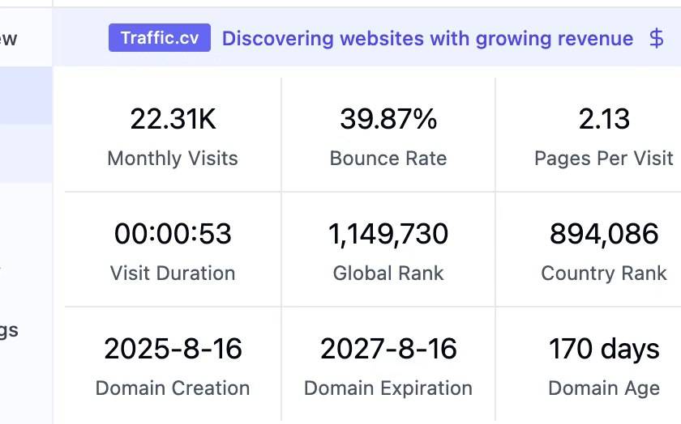Select the 2.13 pages per visit value

tap(604, 119)
